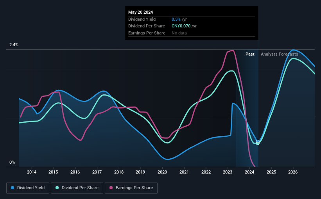Click the 0% y-axis label

point(12,162)
